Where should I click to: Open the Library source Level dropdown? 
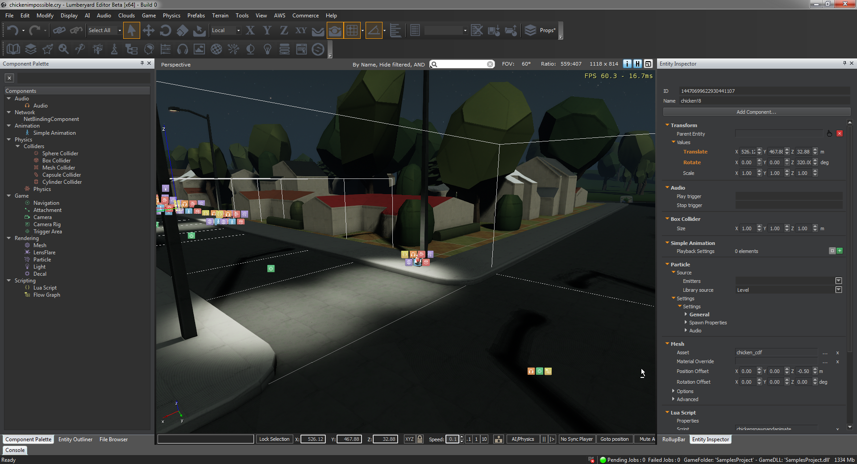pos(839,290)
